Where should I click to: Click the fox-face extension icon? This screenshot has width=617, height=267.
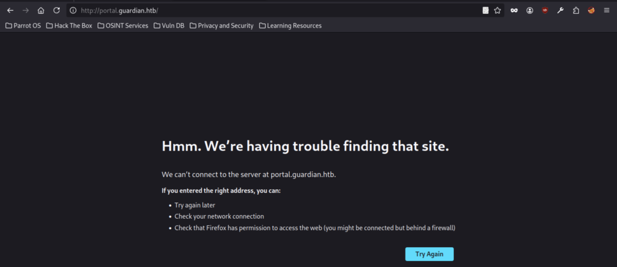591,10
